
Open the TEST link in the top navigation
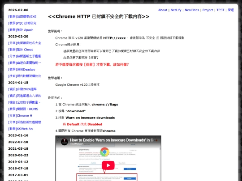coord(220,10)
